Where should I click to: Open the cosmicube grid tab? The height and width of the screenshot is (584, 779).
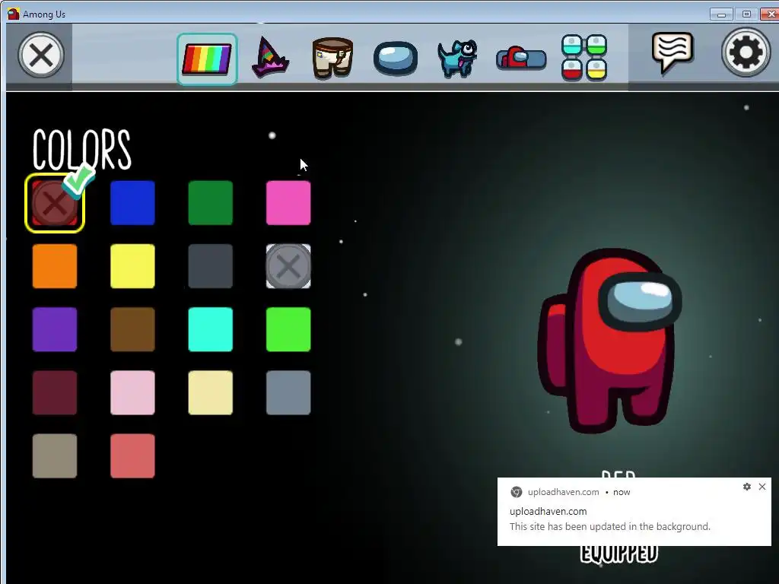pyautogui.click(x=584, y=58)
